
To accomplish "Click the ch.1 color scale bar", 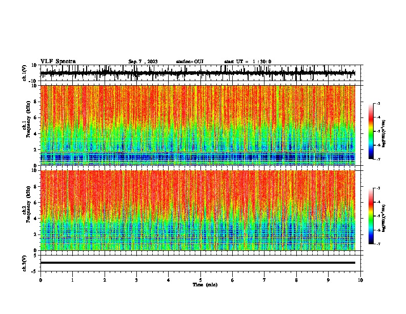I will [x=371, y=131].
